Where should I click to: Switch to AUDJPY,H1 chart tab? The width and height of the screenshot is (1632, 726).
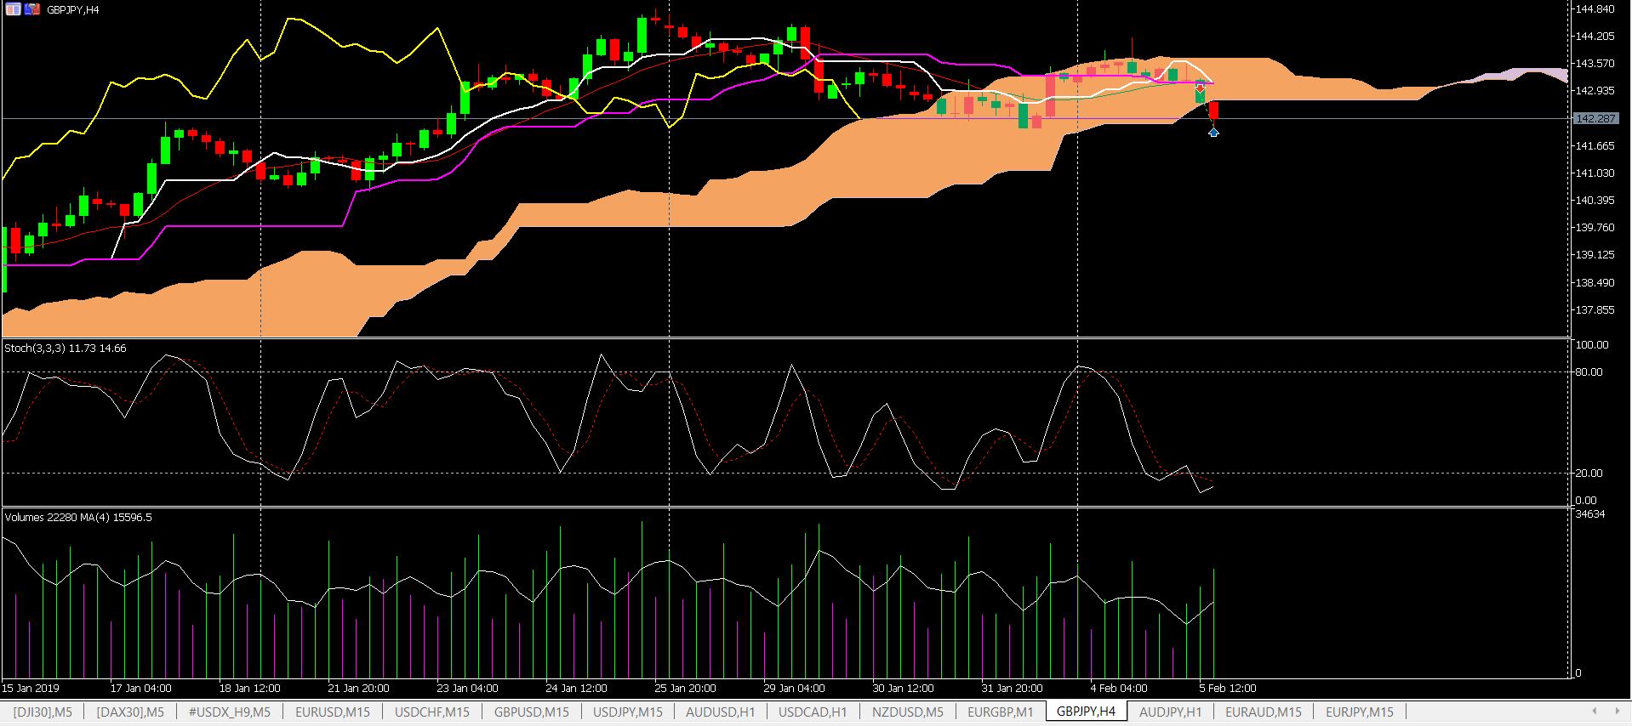1171,712
